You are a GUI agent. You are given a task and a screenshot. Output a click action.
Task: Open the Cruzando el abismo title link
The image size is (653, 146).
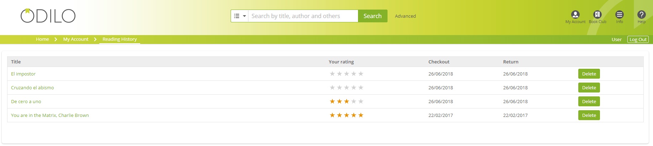[32, 88]
